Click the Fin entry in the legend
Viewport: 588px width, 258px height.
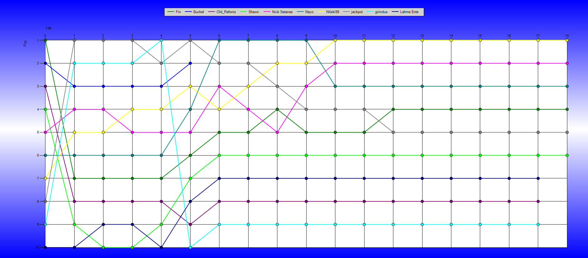(x=178, y=12)
